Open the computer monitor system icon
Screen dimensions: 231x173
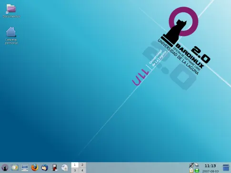pos(25,168)
